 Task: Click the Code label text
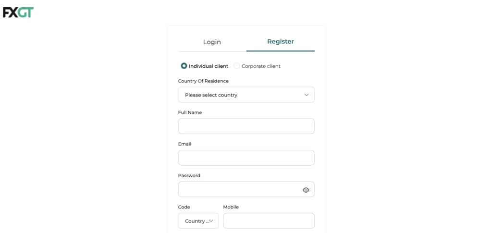click(184, 207)
